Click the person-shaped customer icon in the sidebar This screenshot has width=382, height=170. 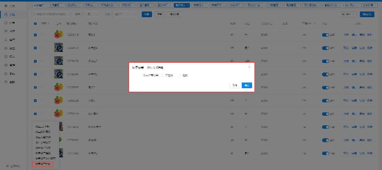click(6, 40)
